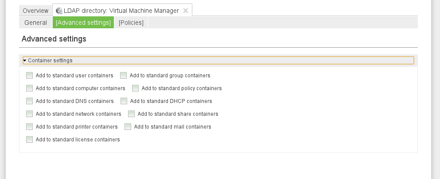Click the Container settings header label
440x179 pixels.
point(50,61)
